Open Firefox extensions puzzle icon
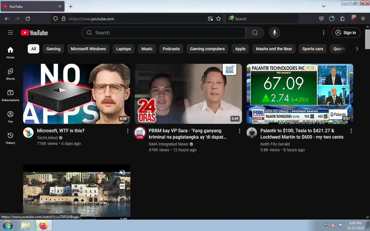This screenshot has width=370, height=231. point(342,19)
